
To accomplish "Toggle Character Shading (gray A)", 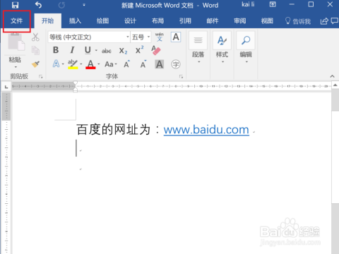I will (160, 64).
